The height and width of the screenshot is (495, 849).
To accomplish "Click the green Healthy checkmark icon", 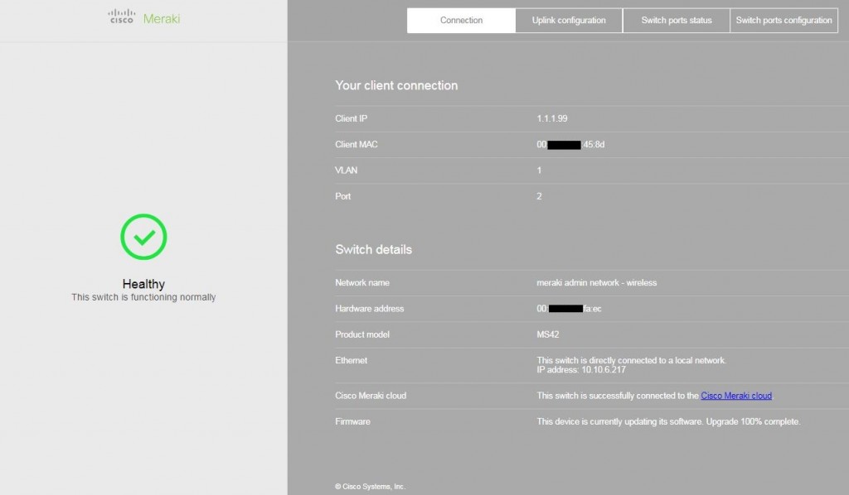I will coord(143,237).
